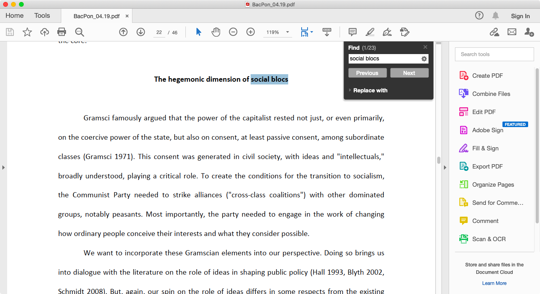Collapse the right tools pane
This screenshot has height=294, width=540.
tap(445, 167)
